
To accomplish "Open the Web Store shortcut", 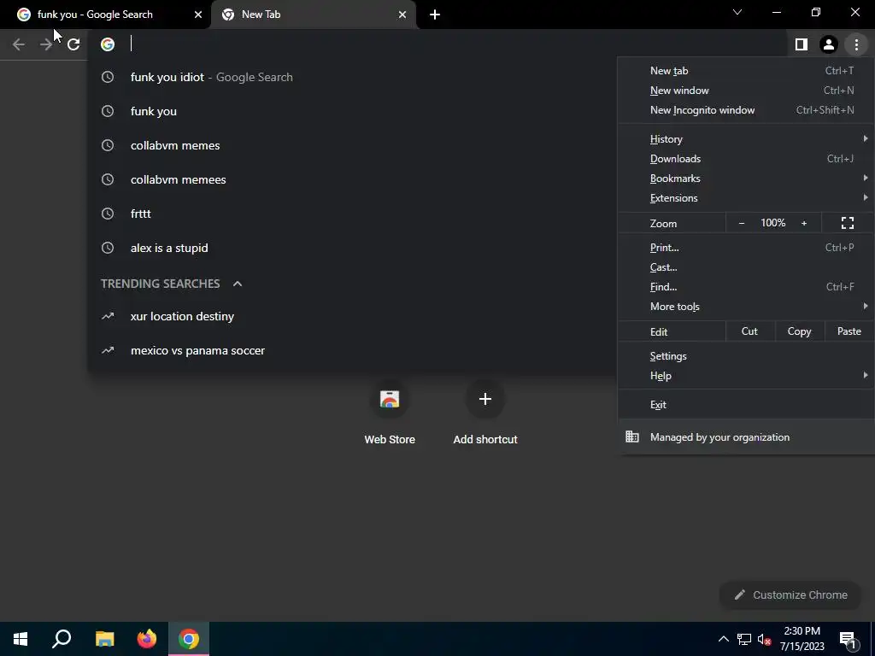I will [390, 413].
